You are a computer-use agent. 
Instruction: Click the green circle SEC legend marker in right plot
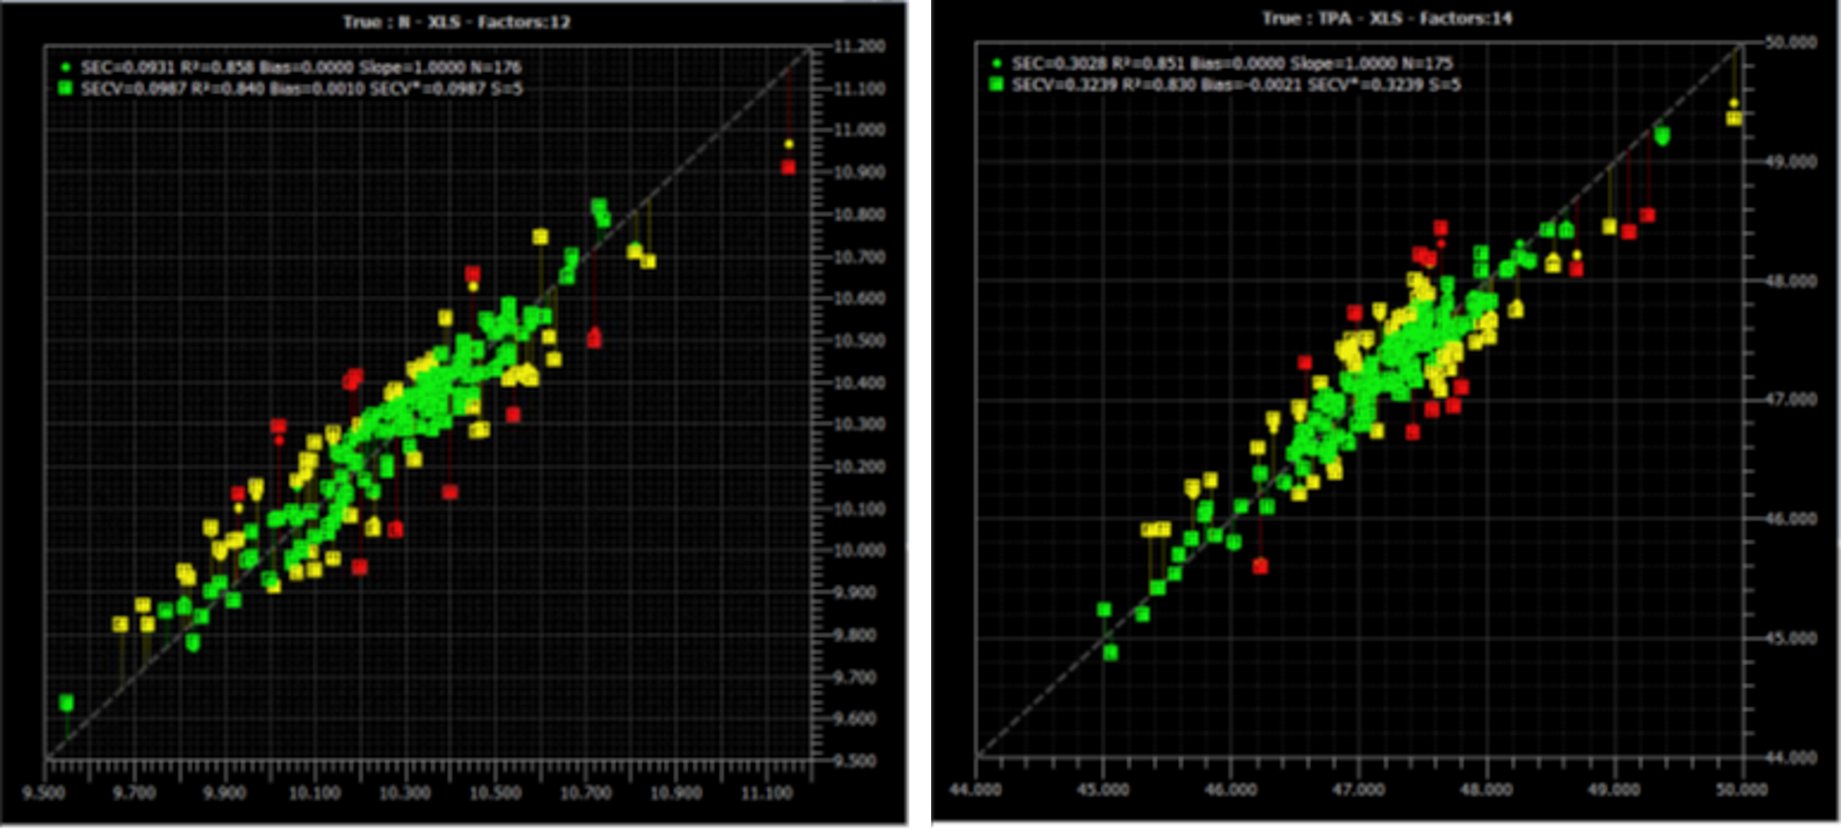997,64
